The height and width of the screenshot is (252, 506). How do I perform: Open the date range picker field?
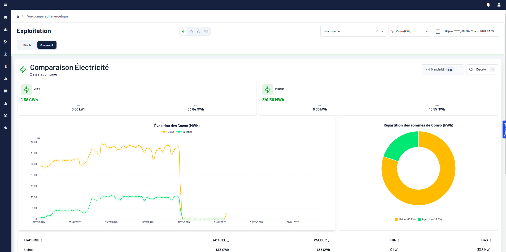(x=466, y=31)
